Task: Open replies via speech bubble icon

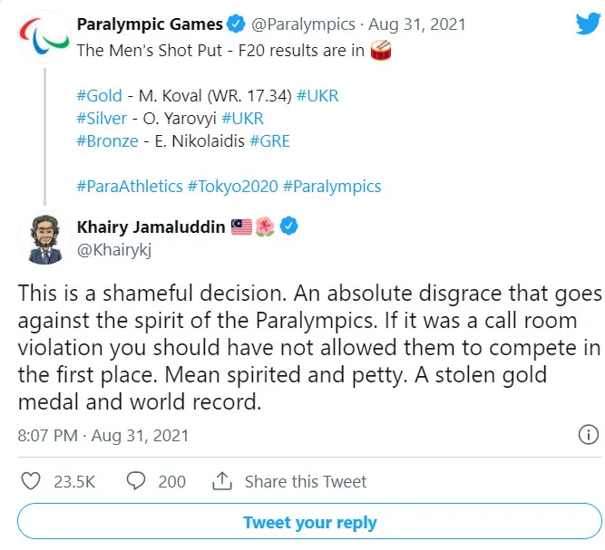Action: [x=137, y=481]
